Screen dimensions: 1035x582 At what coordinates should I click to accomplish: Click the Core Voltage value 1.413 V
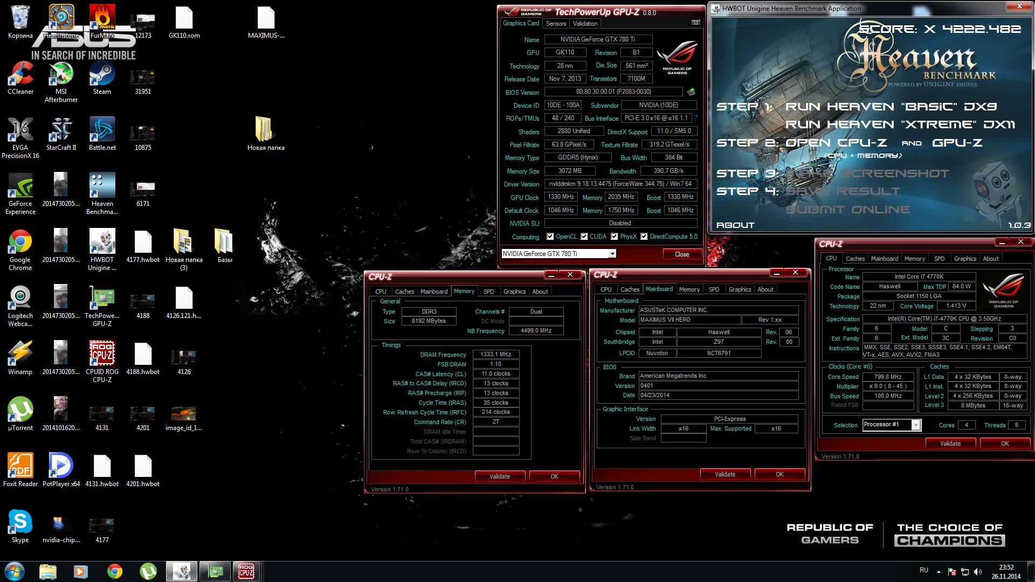point(956,306)
